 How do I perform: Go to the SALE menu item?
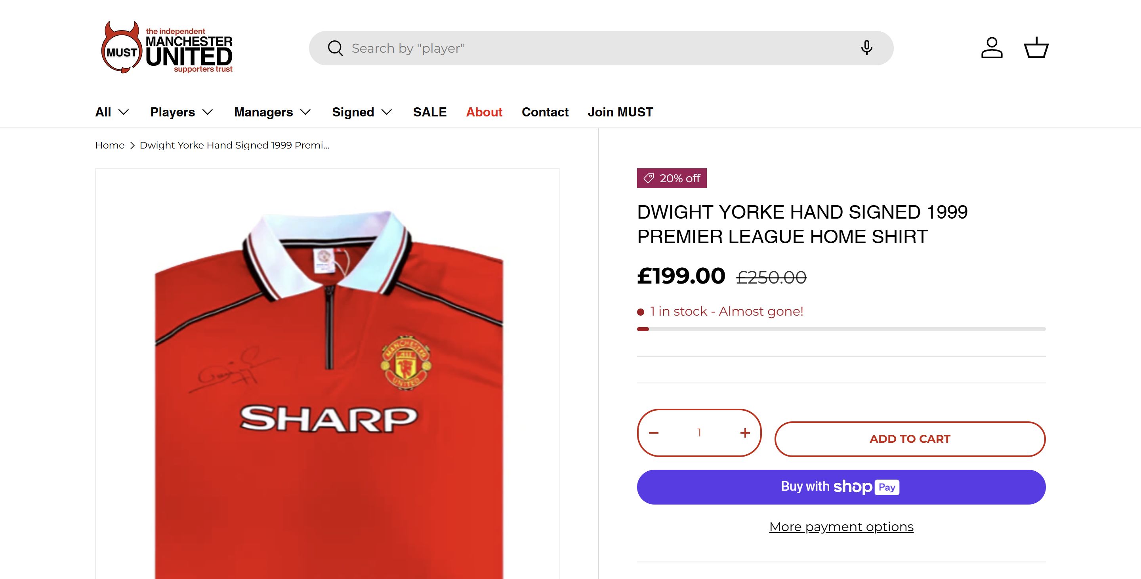(429, 112)
